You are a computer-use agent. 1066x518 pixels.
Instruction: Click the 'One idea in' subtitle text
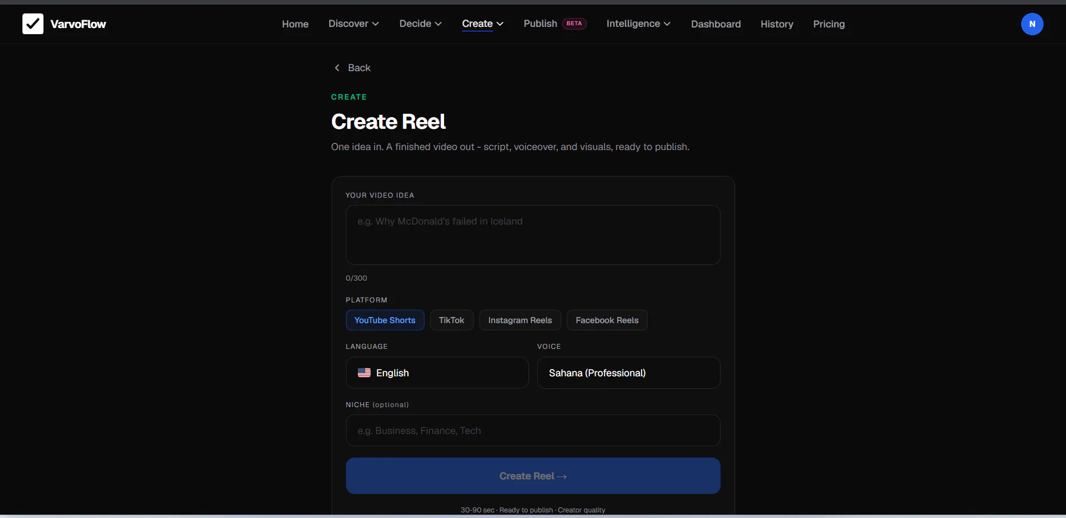pyautogui.click(x=510, y=147)
